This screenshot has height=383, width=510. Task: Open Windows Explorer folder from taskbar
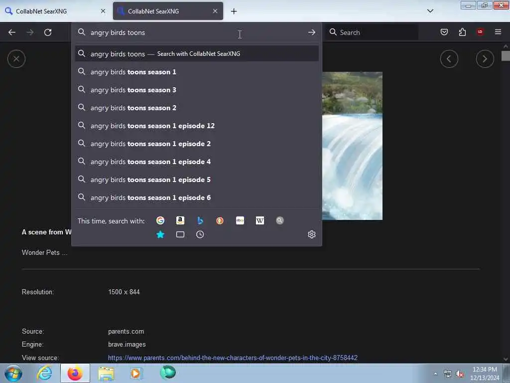106,374
